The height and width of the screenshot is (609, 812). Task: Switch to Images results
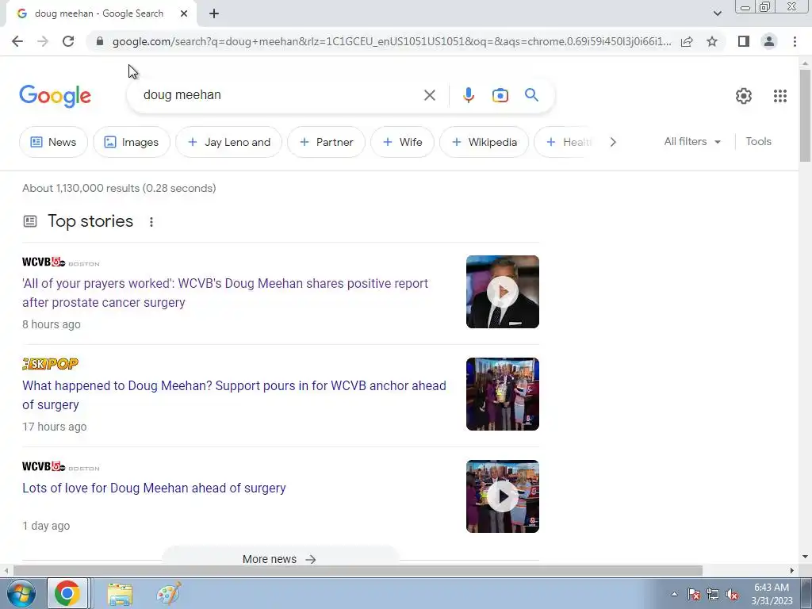point(132,142)
